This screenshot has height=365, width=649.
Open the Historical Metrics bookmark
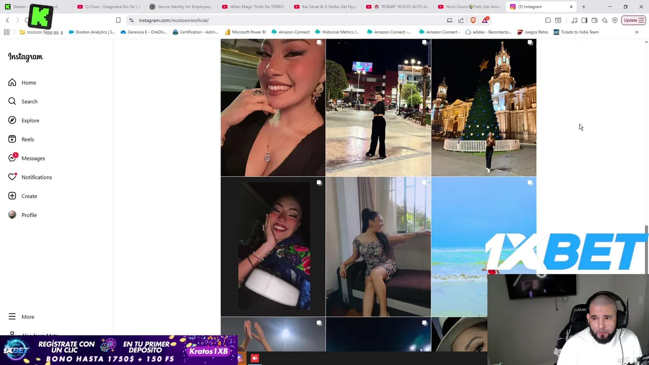pos(337,32)
